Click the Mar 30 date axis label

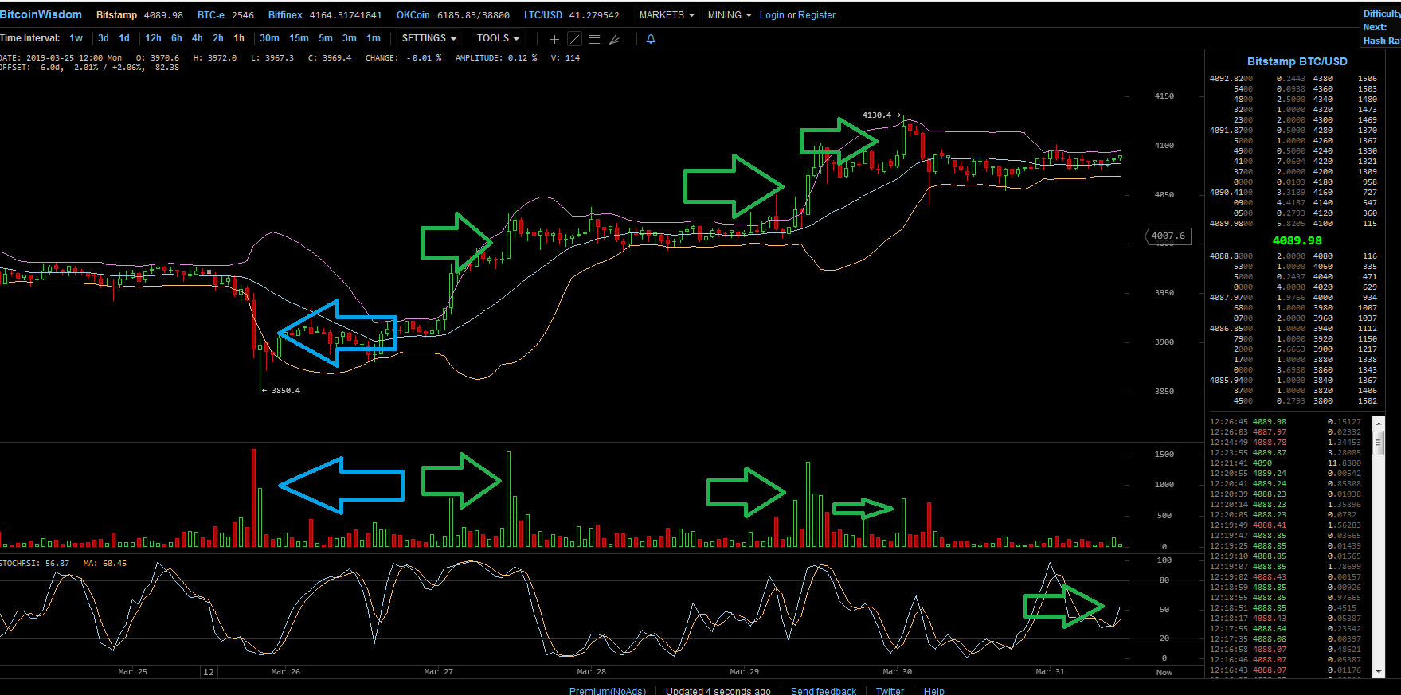898,672
